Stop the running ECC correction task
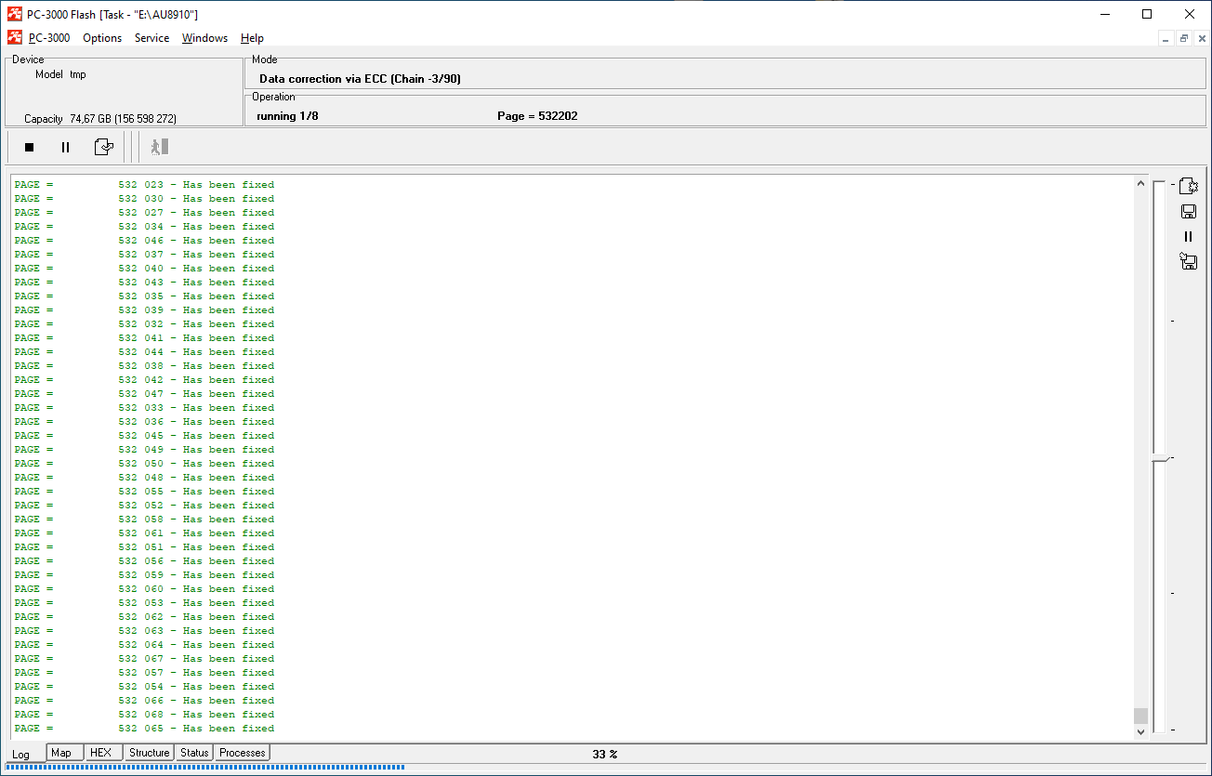 pyautogui.click(x=29, y=147)
